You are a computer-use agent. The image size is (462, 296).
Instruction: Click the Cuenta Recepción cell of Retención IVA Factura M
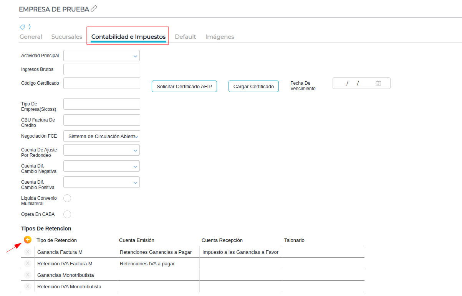pyautogui.click(x=240, y=263)
